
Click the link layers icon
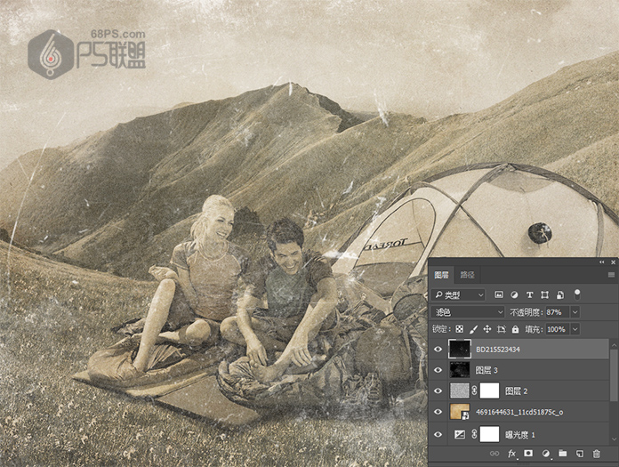494,454
